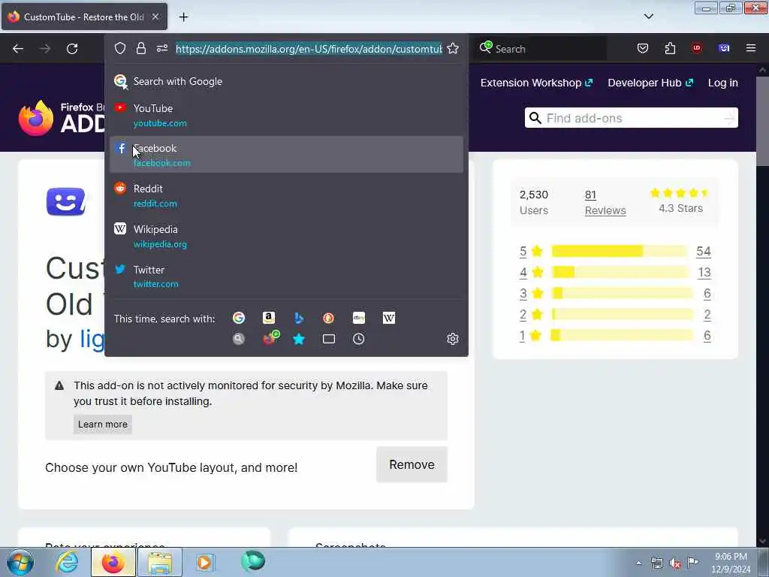The height and width of the screenshot is (577, 769).
Task: Click the two-star rating bar
Action: pyautogui.click(x=622, y=315)
